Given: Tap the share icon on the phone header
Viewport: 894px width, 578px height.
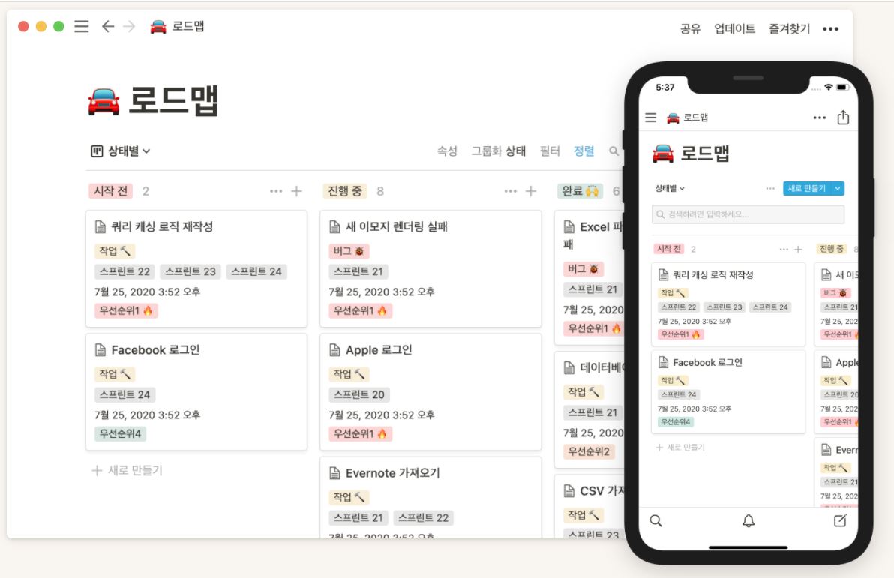Looking at the screenshot, I should pyautogui.click(x=843, y=118).
